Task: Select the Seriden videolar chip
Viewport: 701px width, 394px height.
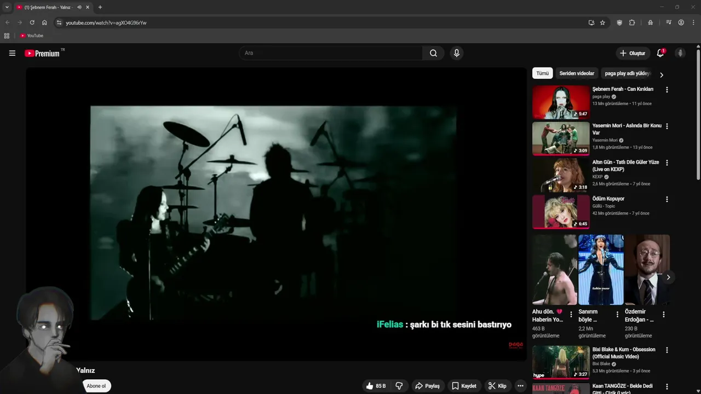Action: (577, 73)
